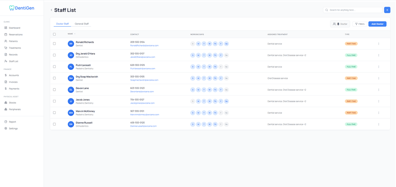Image resolution: width=396 pixels, height=187 pixels.
Task: Click FULL-TIME badge for Drg Jerald O'Hara
Action: (351, 55)
